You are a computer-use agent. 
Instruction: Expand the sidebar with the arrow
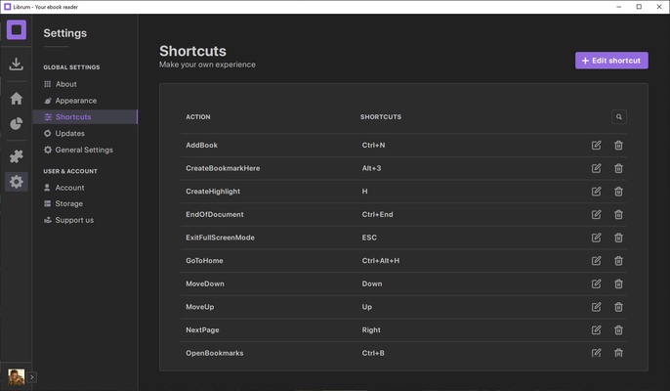[x=31, y=377]
